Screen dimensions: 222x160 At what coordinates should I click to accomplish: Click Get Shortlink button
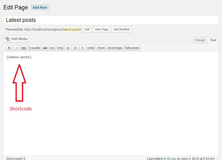(122, 29)
